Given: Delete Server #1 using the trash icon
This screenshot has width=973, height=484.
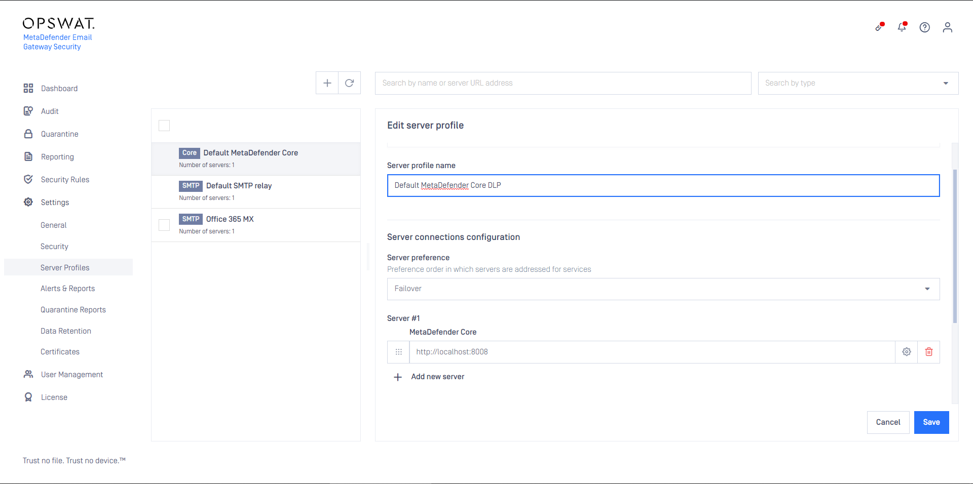Looking at the screenshot, I should (928, 352).
